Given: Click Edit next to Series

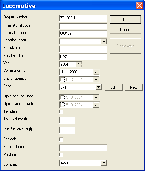Looking at the screenshot, I should coord(113,87).
